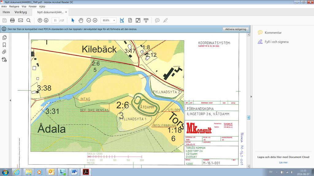The height and width of the screenshot is (176, 314).
Task: Open the standards panel icon
Action: [4, 60]
